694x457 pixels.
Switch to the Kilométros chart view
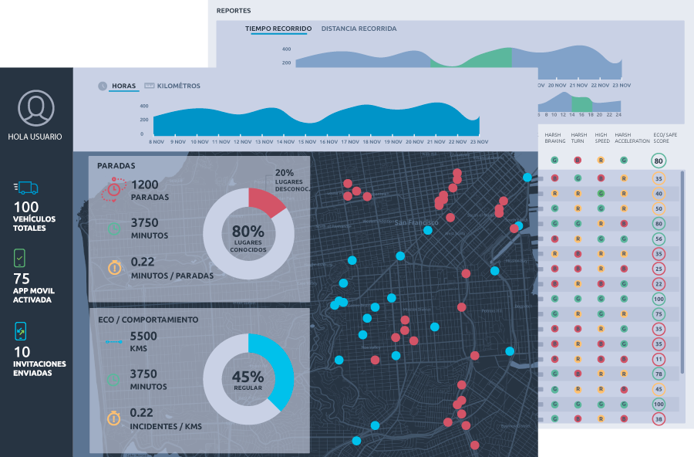tap(178, 86)
